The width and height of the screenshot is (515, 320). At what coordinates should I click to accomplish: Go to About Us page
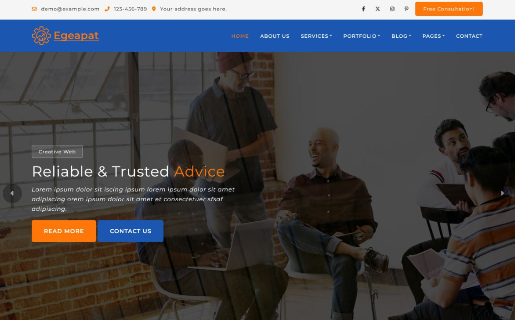[x=275, y=36]
